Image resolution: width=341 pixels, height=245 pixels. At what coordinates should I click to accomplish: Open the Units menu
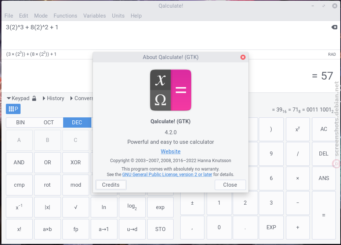tap(118, 16)
